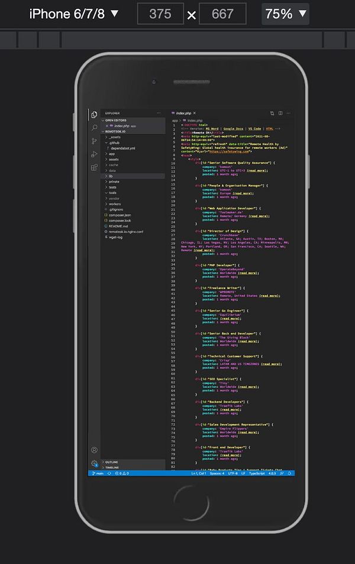
Task: Follow the HTML link in code
Action: (270, 129)
